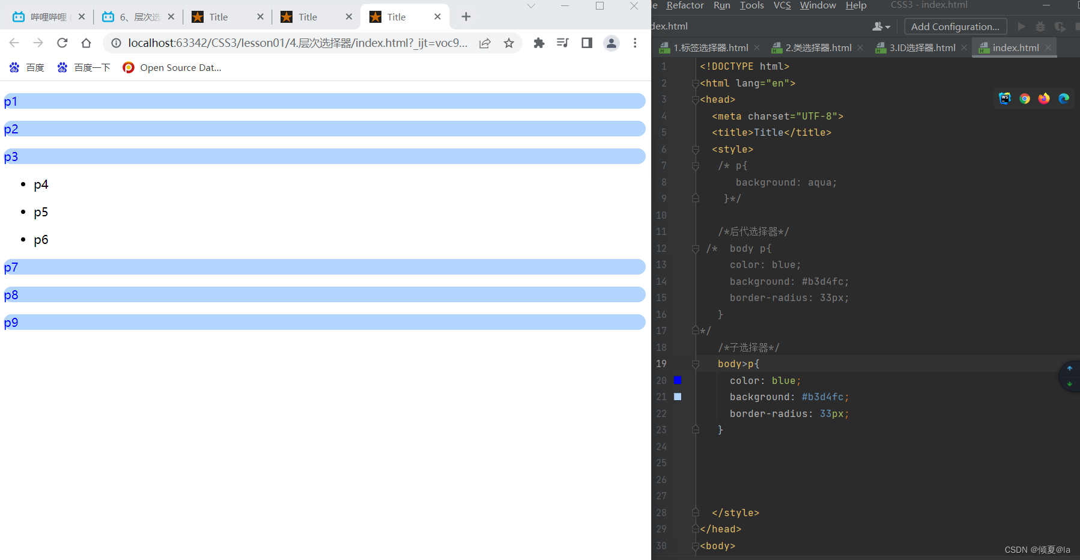Open the Chrome extensions puzzle icon
Screen dimensions: 1080x560
tap(539, 43)
